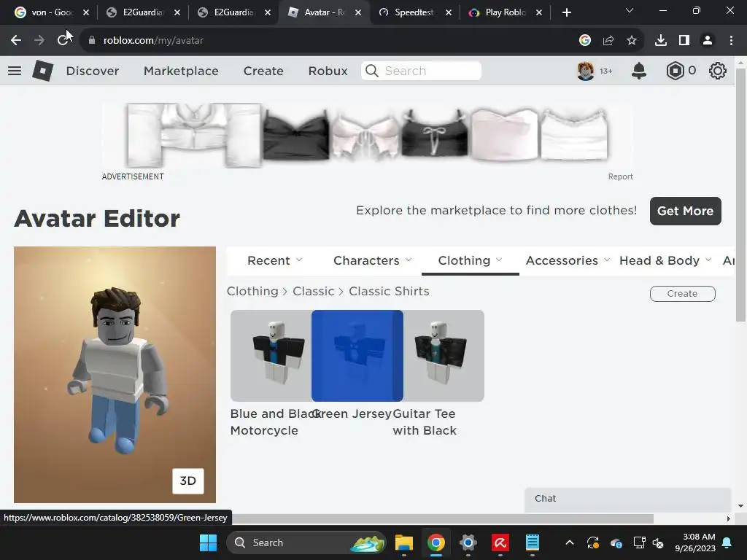Image resolution: width=747 pixels, height=560 pixels.
Task: Click the Chrome icon in the taskbar
Action: click(436, 542)
